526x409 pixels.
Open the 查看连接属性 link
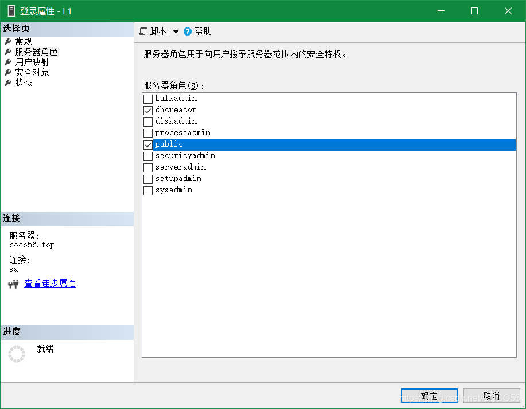coord(50,284)
